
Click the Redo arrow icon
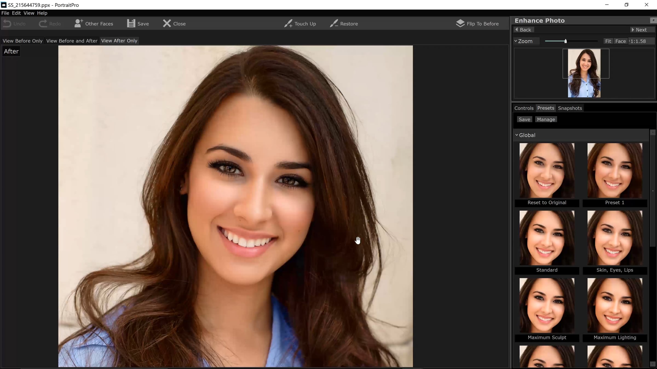43,24
